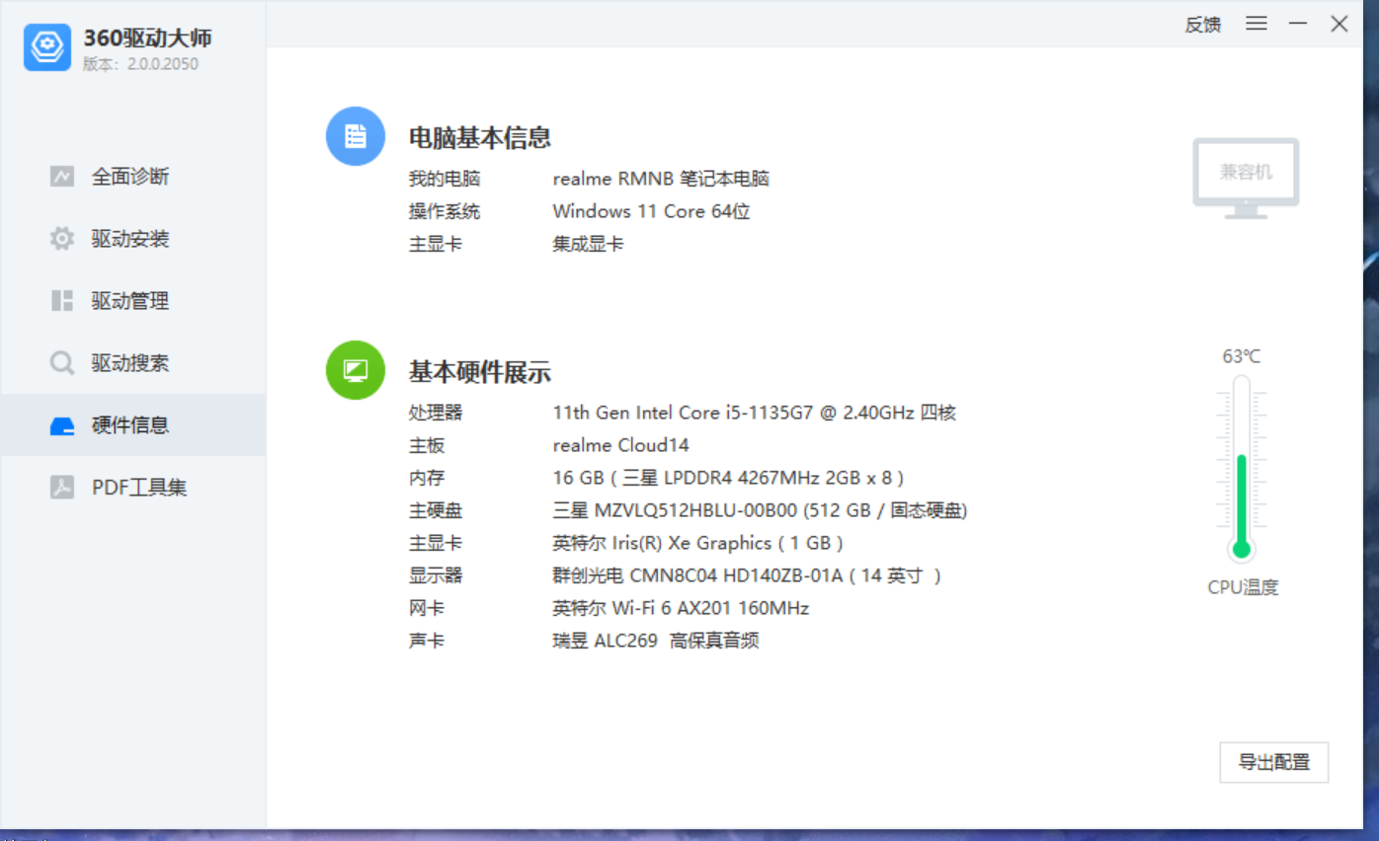The height and width of the screenshot is (841, 1379).
Task: Click the 硬件信息 blue drive icon
Action: click(x=62, y=425)
